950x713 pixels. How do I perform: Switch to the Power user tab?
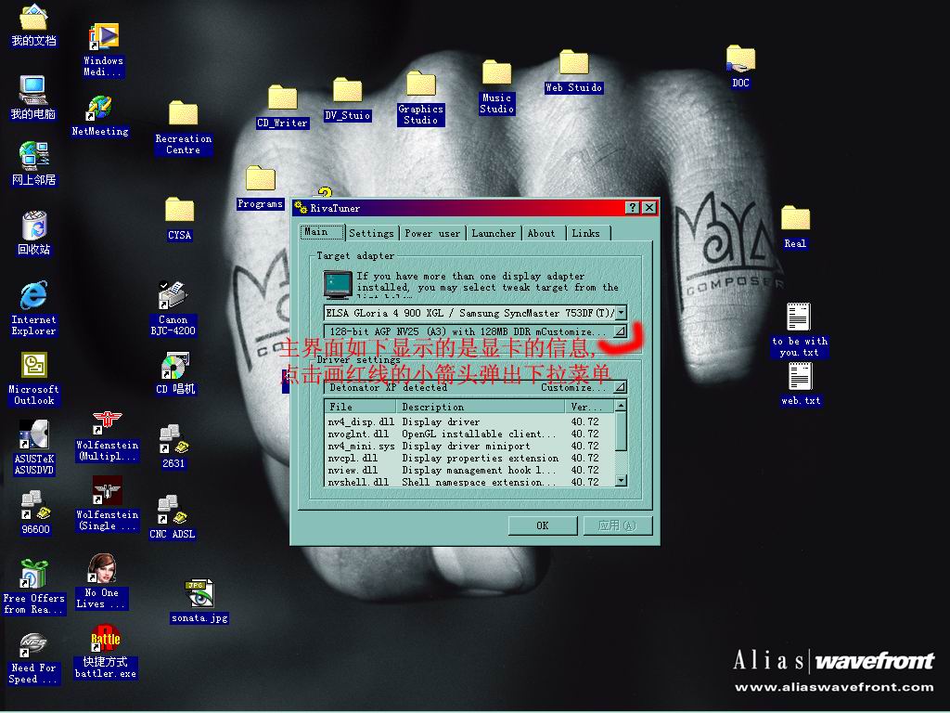[x=432, y=233]
